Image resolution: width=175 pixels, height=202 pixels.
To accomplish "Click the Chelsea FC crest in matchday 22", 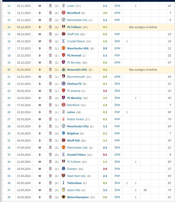I will point(63,84).
